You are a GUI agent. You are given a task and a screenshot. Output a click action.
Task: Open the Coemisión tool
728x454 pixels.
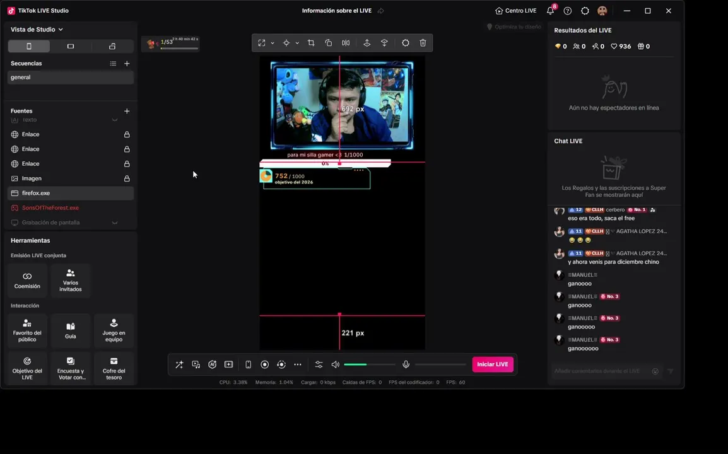[x=27, y=281]
